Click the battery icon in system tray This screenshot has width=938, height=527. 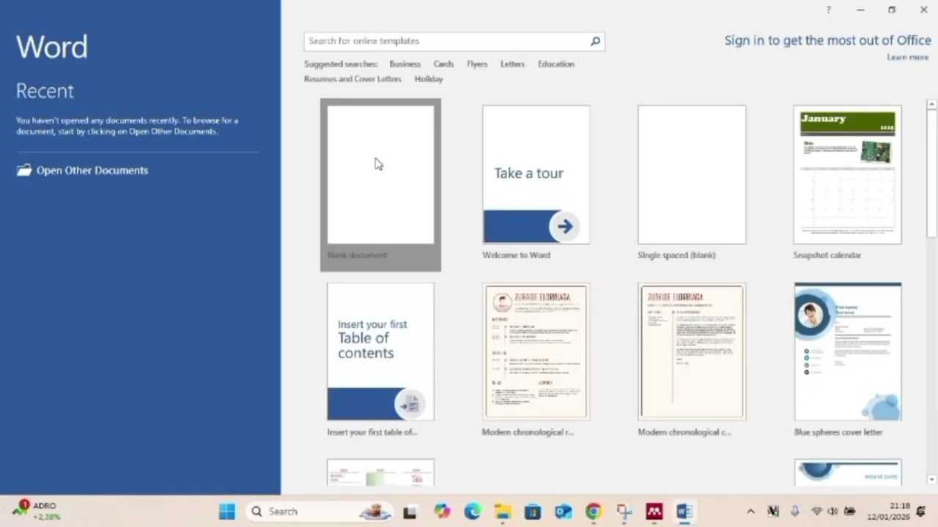click(850, 511)
